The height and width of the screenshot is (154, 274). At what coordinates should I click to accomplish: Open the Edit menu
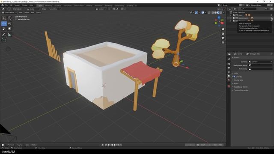click(x=11, y=5)
